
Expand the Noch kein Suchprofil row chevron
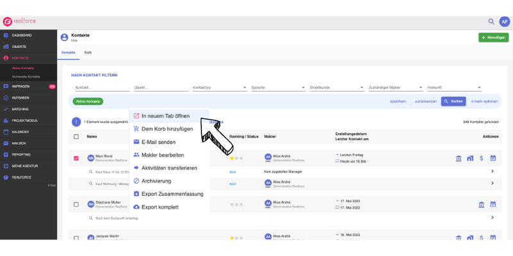coord(492,218)
